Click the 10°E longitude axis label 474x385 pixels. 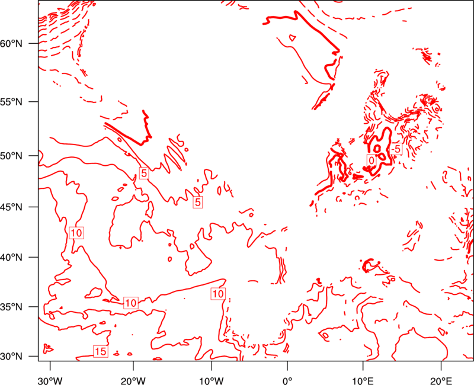(x=363, y=381)
